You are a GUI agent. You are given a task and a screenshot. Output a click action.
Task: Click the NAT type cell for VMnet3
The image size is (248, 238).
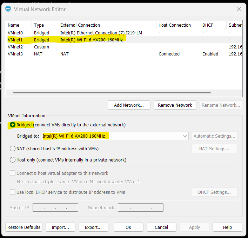[38, 54]
